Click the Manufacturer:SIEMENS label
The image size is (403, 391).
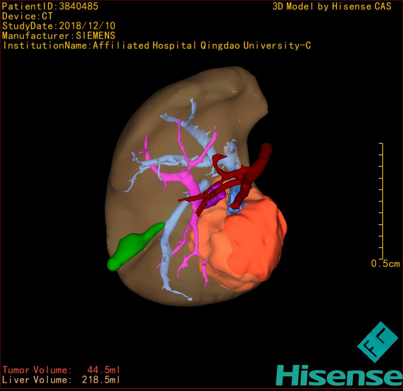pyautogui.click(x=59, y=36)
